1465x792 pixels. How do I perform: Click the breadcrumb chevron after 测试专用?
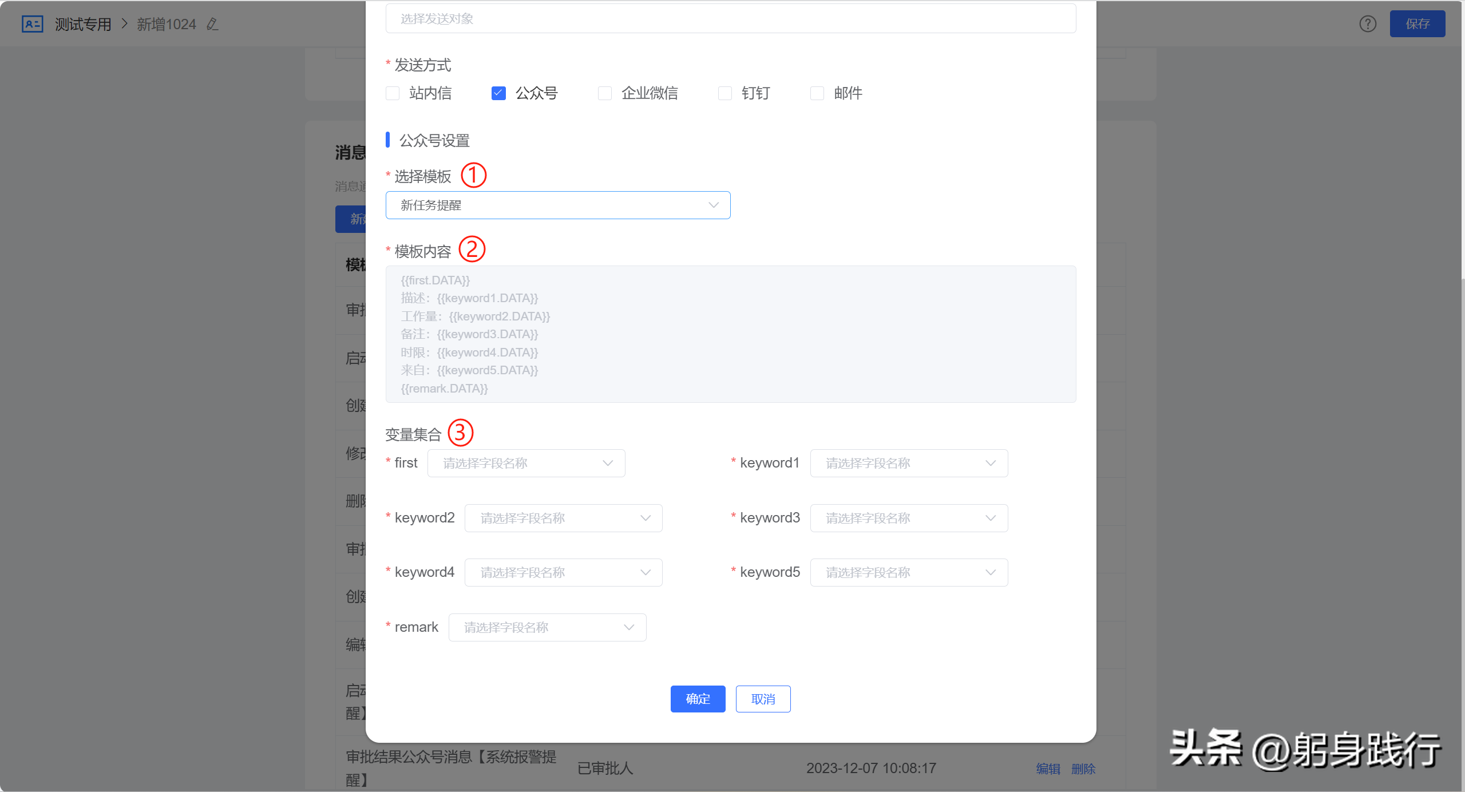tap(124, 24)
